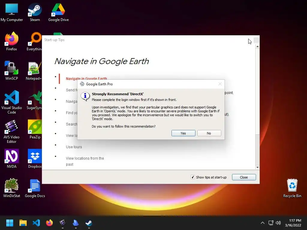
Task: Switch to AVS Video Editor taskbar icon
Action: coord(62,223)
